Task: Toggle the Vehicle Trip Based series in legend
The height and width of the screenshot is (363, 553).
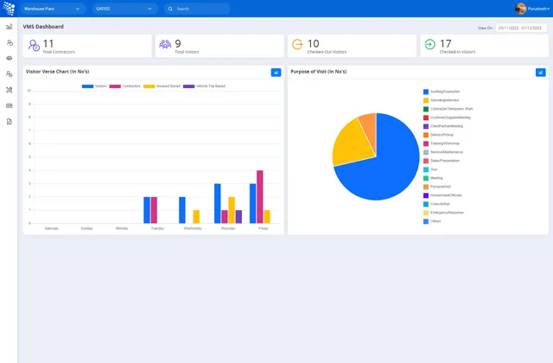Action: 204,86
